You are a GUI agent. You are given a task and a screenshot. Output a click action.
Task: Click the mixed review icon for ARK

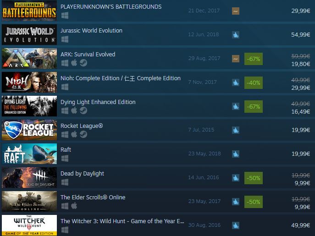(x=236, y=59)
